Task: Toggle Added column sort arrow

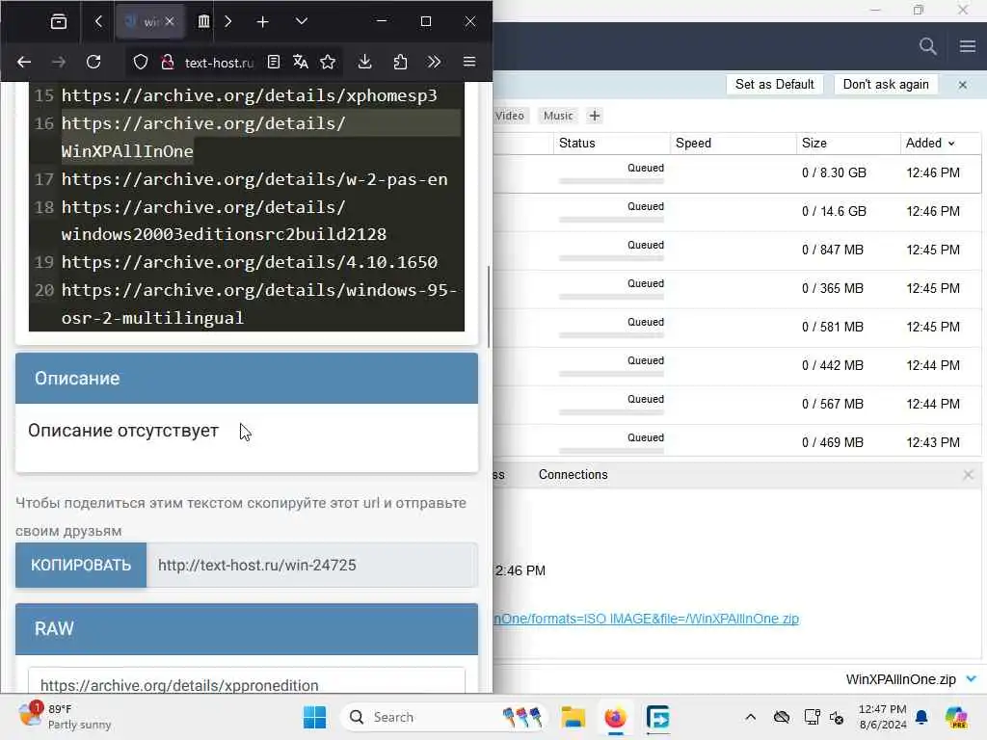Action: [951, 144]
